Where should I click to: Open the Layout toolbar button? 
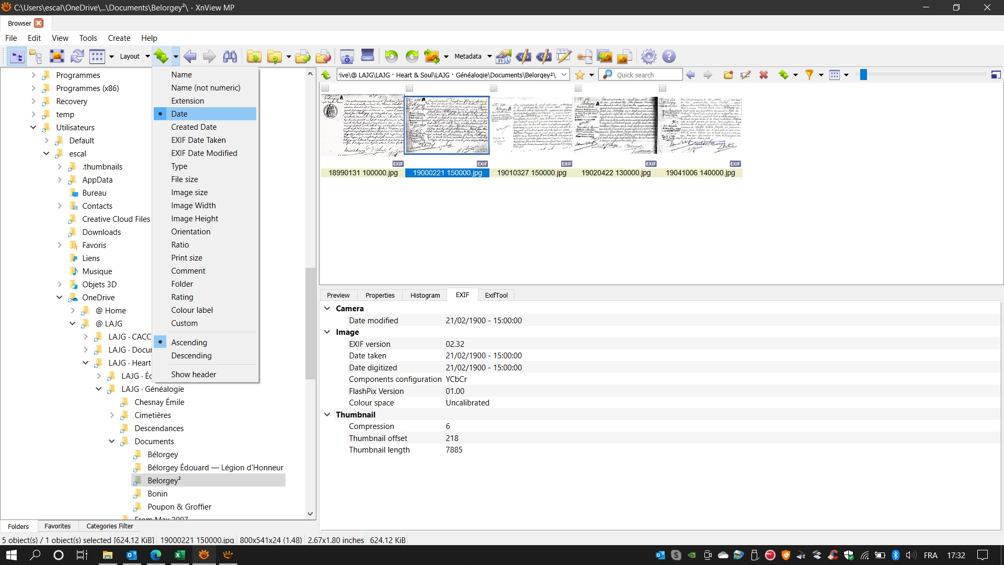tap(130, 56)
